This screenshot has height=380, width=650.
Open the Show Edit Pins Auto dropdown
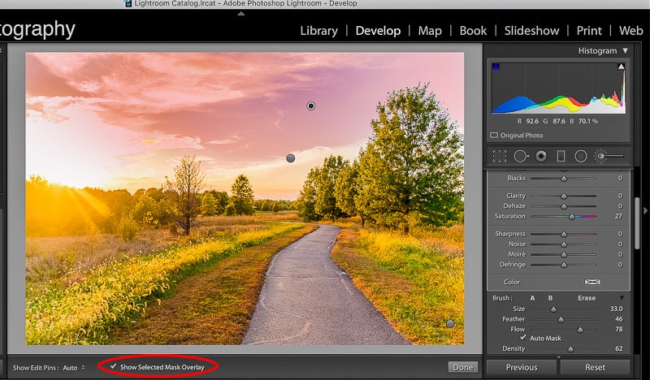tap(74, 368)
